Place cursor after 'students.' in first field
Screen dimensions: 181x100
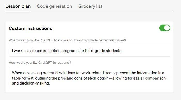[x=123, y=51]
